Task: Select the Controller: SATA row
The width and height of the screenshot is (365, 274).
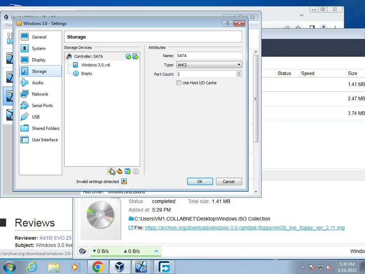Action: (x=102, y=56)
